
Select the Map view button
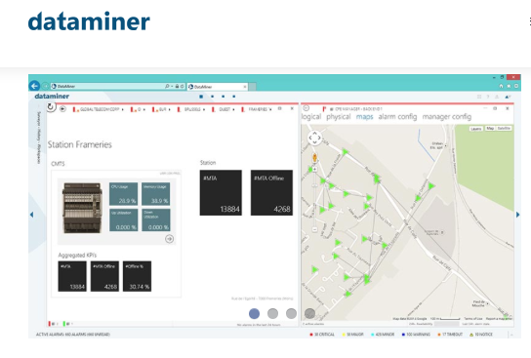490,129
